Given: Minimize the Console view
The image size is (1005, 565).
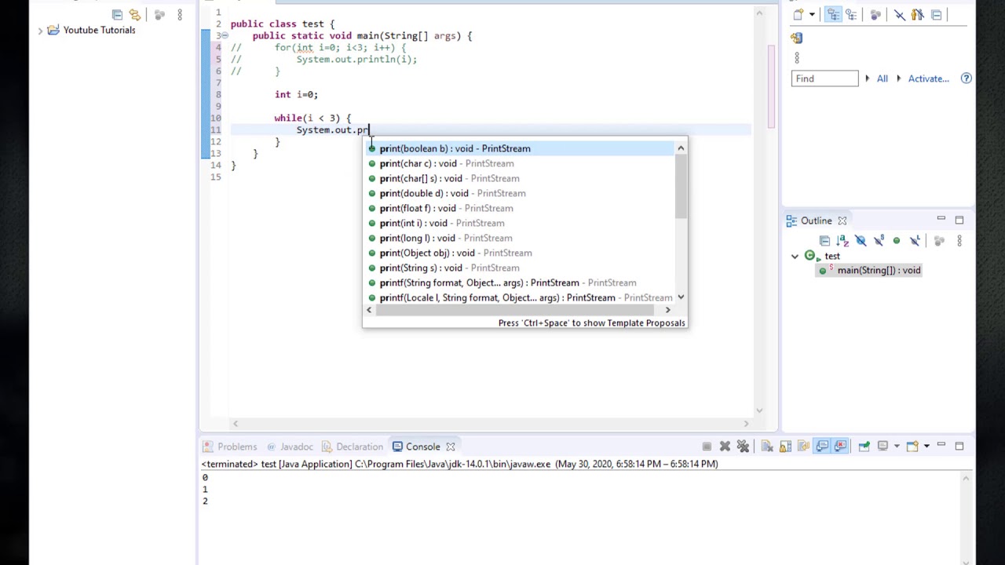Looking at the screenshot, I should click(x=941, y=444).
